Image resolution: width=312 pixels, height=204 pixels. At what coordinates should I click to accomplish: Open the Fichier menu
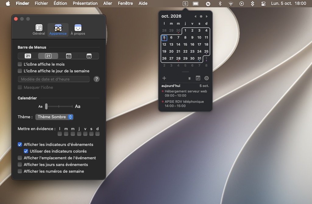41,3
